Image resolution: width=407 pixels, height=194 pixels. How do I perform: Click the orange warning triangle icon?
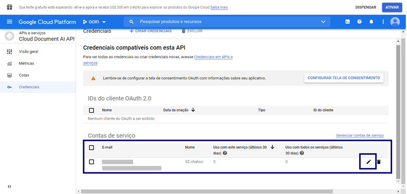pyautogui.click(x=93, y=78)
